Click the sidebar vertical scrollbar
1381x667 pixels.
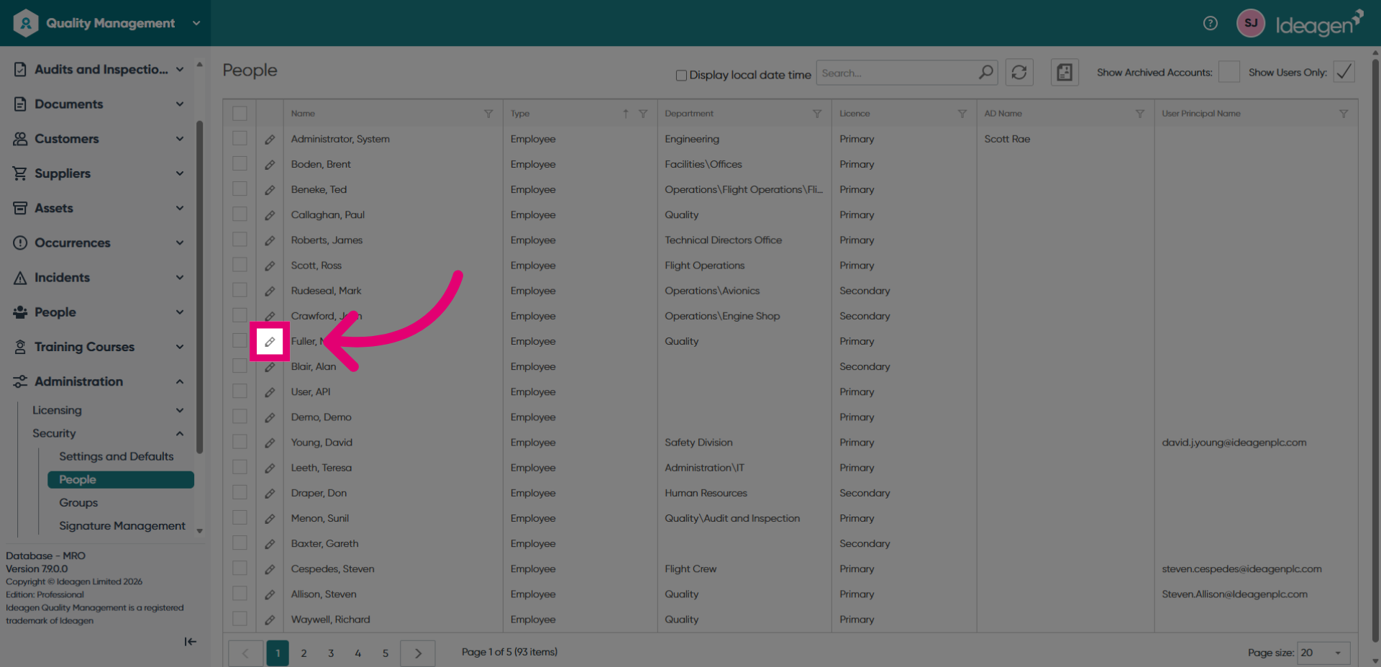pos(199,288)
